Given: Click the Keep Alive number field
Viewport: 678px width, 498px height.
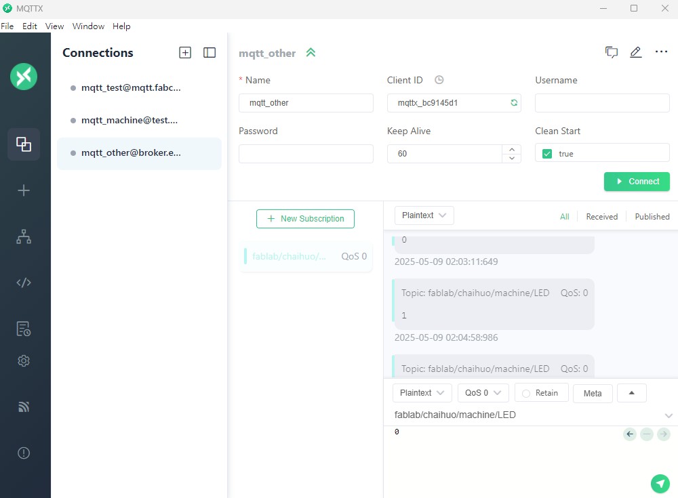Looking at the screenshot, I should (445, 154).
